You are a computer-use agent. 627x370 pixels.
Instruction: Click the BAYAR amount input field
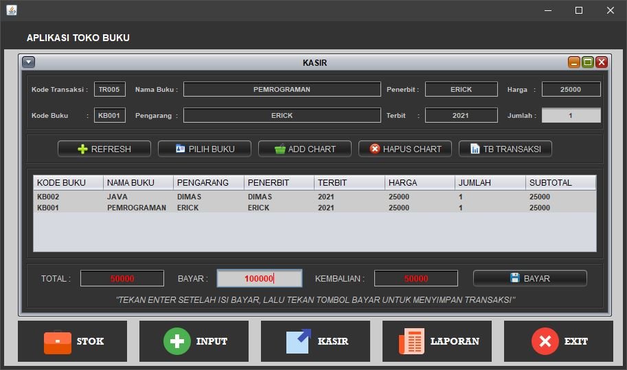click(259, 278)
